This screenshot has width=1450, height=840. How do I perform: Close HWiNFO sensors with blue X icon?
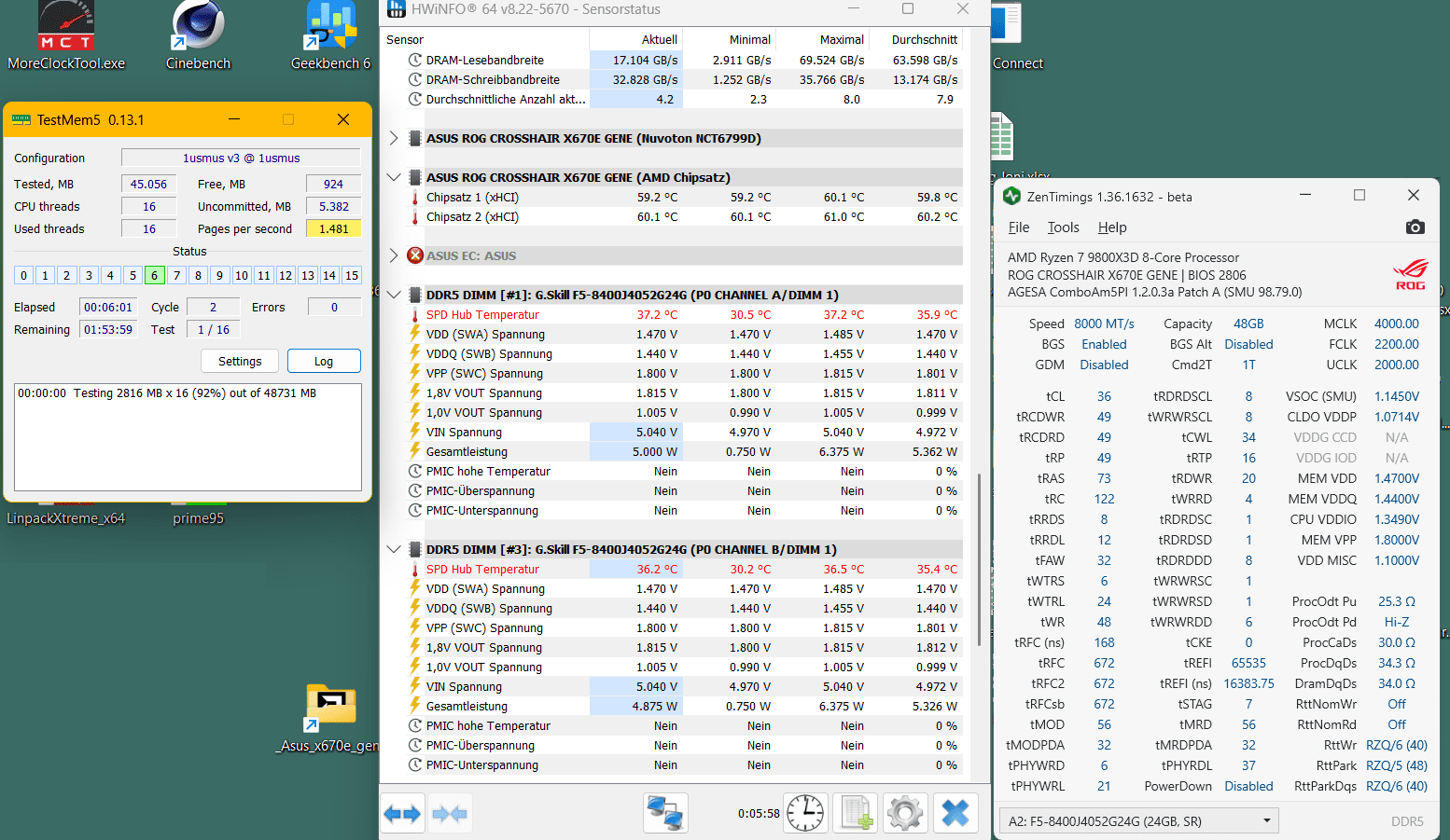click(955, 814)
